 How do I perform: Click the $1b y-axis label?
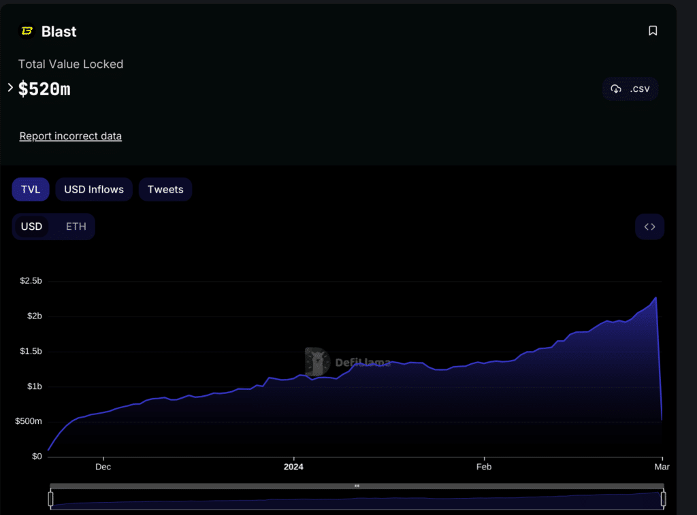point(34,386)
